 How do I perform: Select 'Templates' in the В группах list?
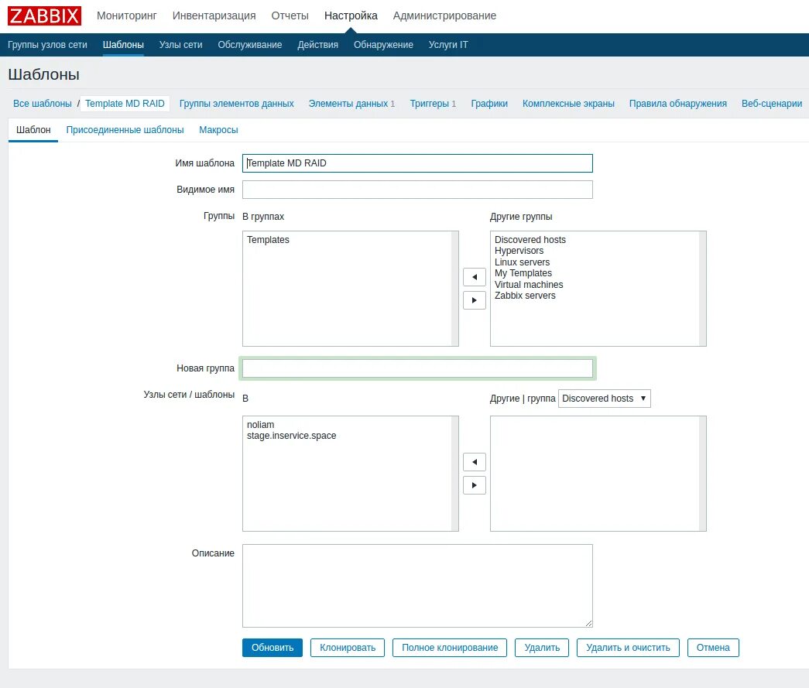[268, 239]
